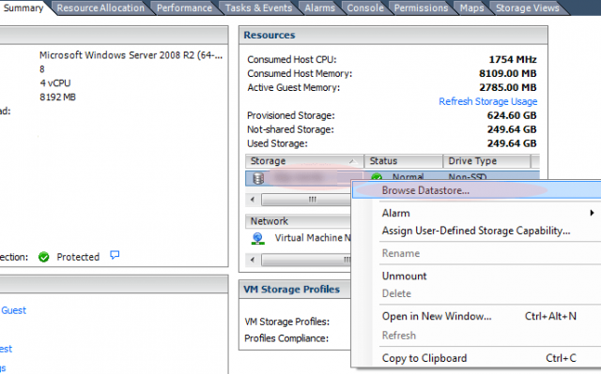Click the Refresh Storage Usage link
601x374 pixels.
coord(488,101)
